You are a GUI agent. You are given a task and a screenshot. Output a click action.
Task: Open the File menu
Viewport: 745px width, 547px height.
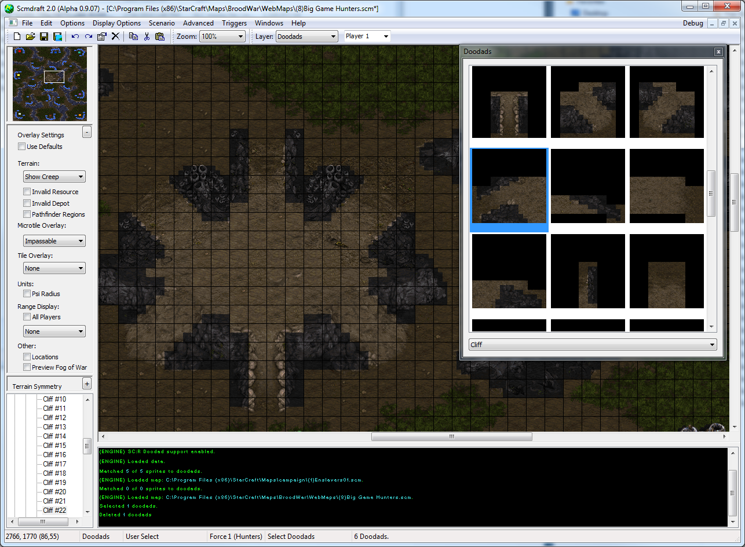point(27,23)
